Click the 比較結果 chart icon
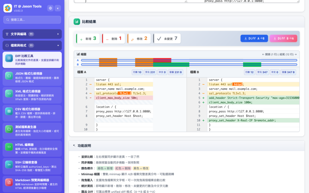Screen dimensions: 309x193 tap(77, 22)
